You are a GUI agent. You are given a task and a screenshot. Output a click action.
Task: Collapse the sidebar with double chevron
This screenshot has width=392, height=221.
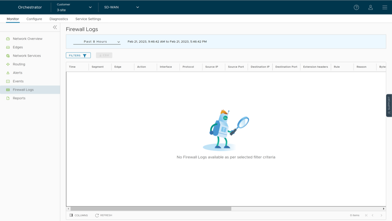(x=55, y=27)
